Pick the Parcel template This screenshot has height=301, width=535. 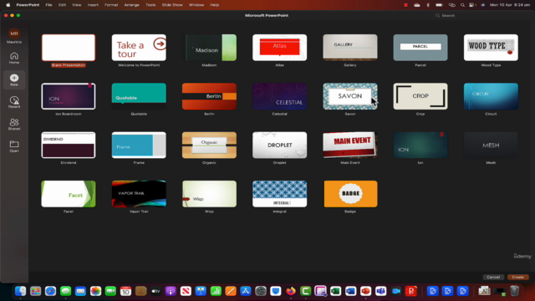click(420, 48)
